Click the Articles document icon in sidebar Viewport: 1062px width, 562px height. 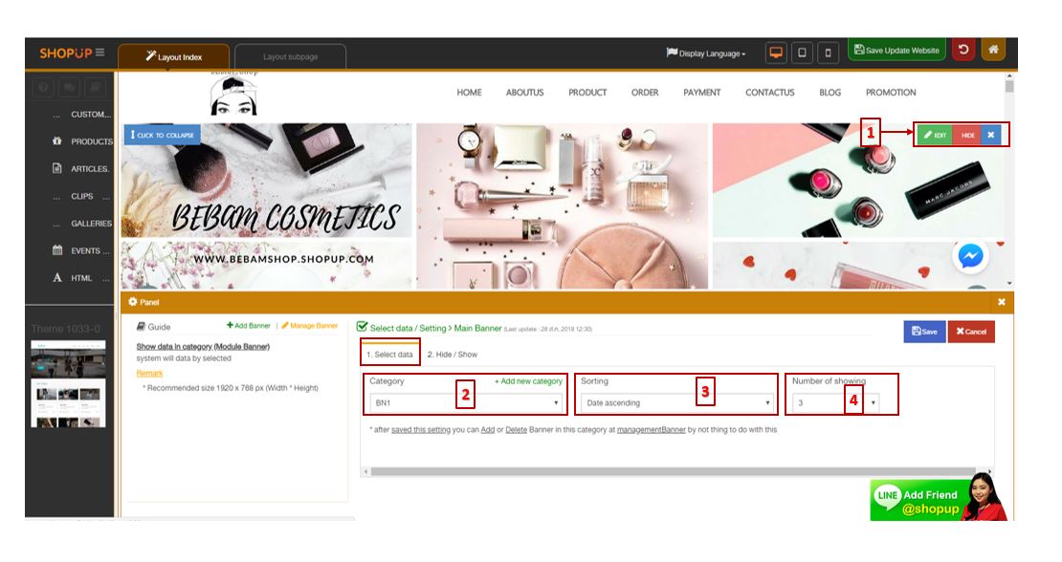pyautogui.click(x=56, y=168)
